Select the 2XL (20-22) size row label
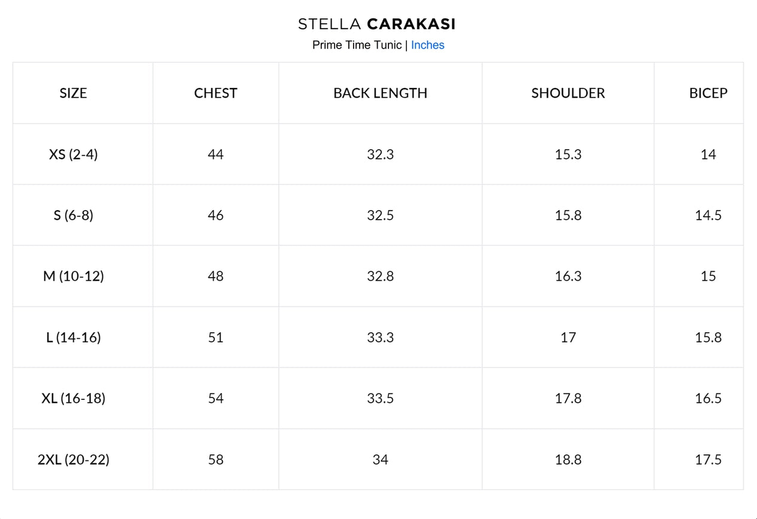This screenshot has height=519, width=757. [73, 460]
